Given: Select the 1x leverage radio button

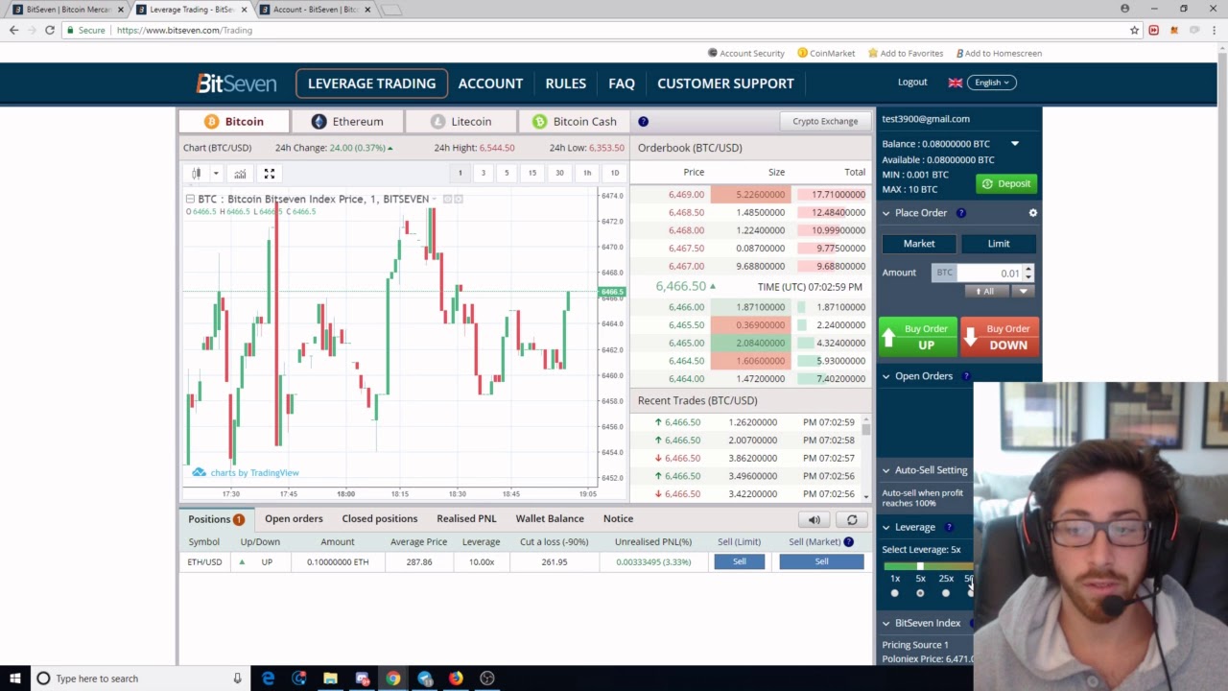Looking at the screenshot, I should 894,593.
